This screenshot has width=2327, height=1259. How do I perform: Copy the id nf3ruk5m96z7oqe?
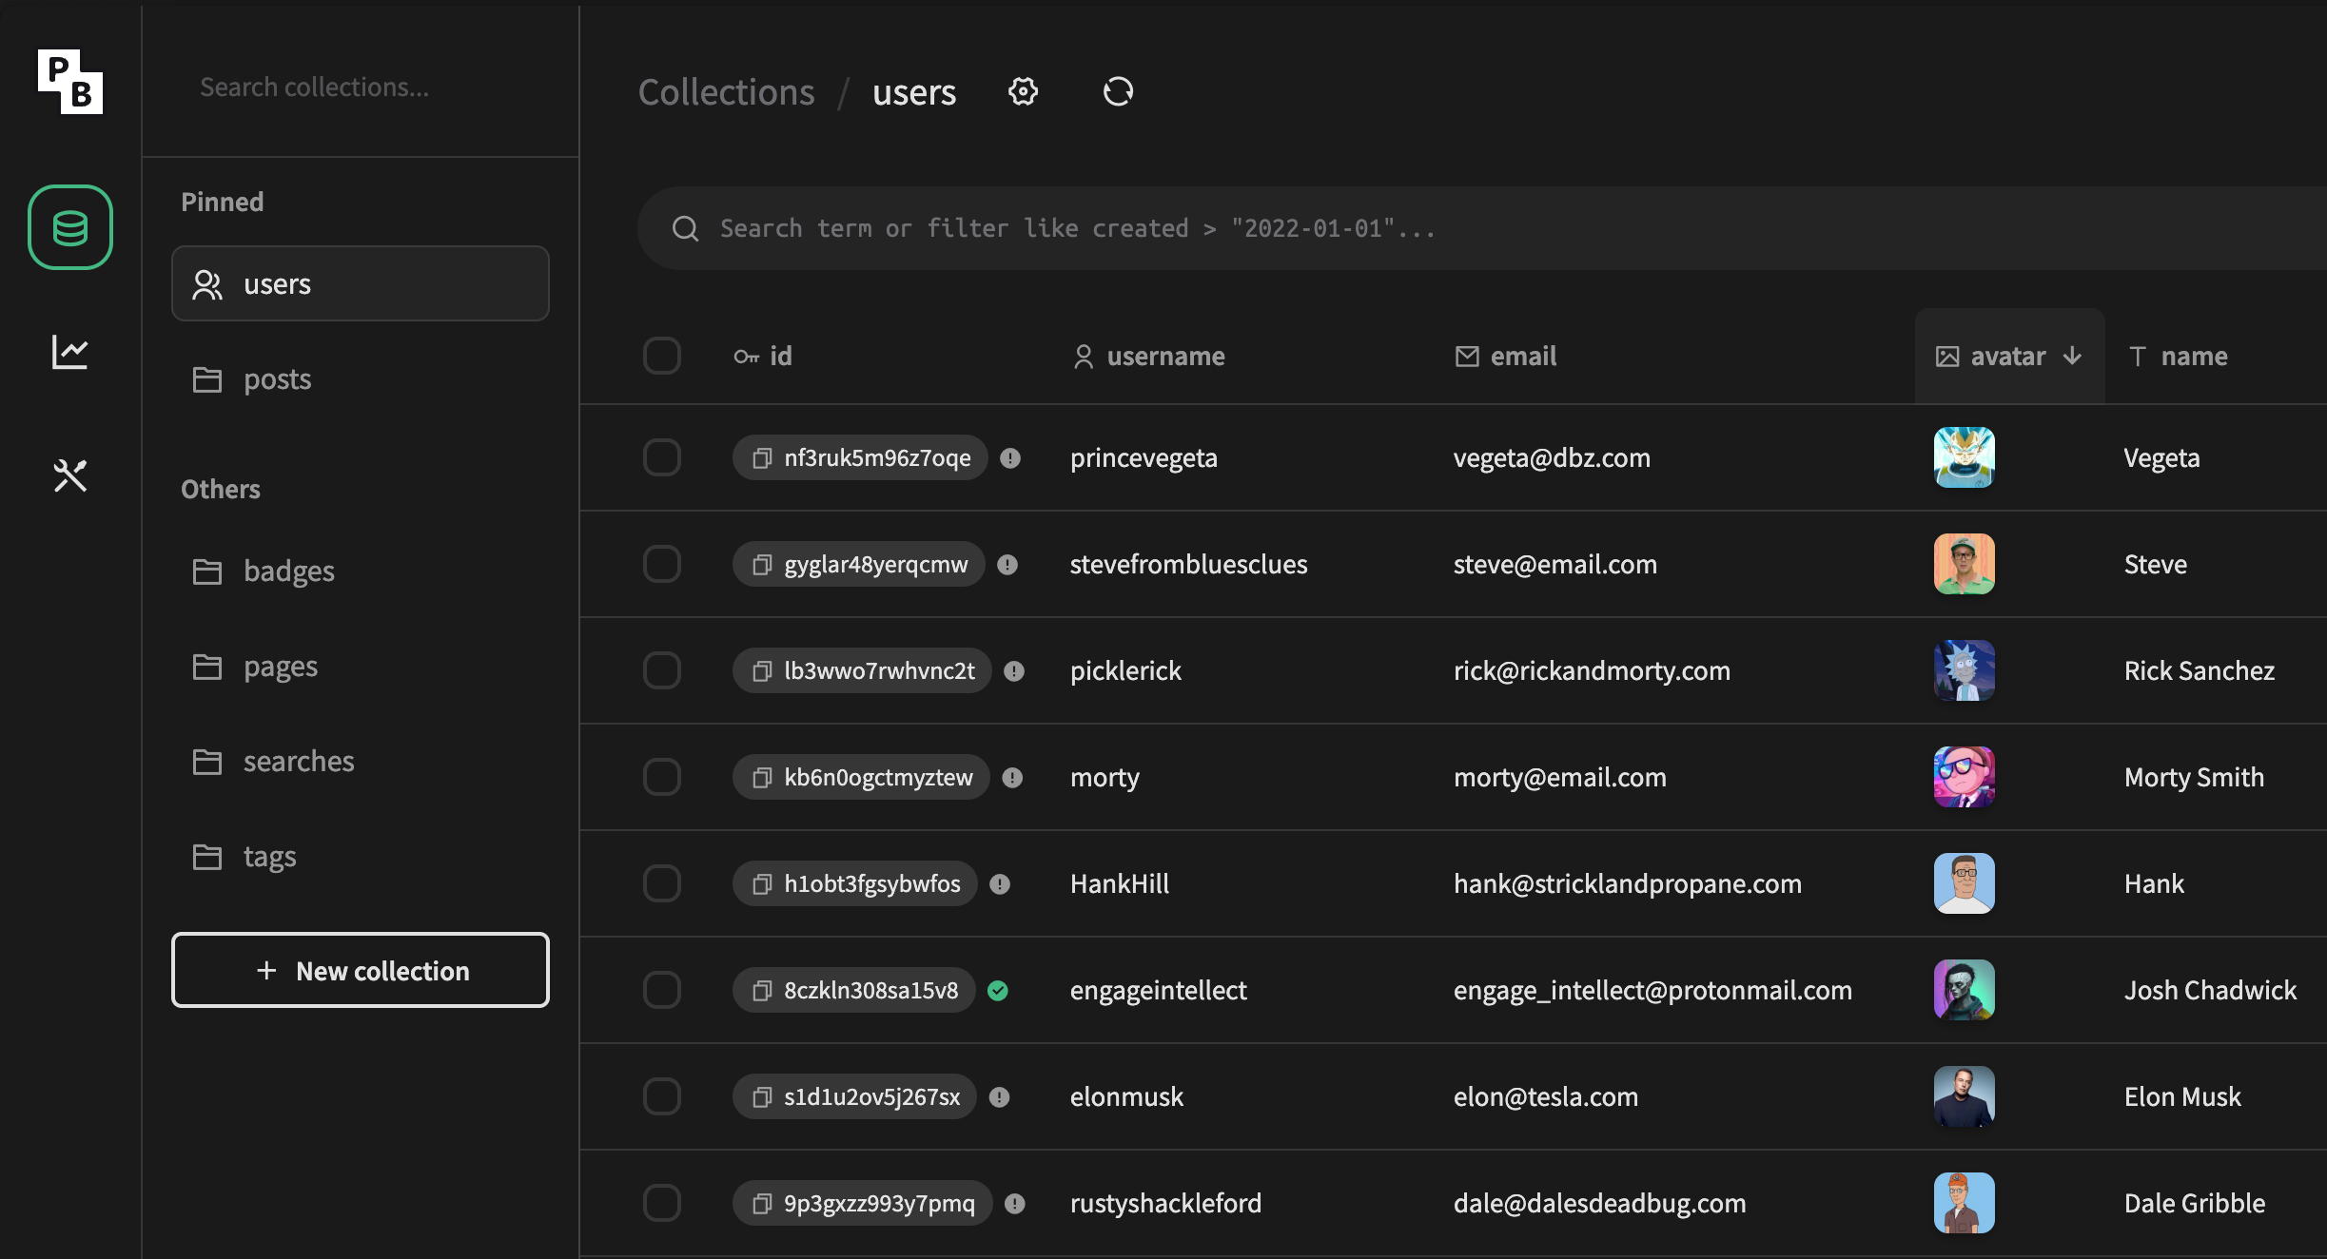tap(762, 458)
